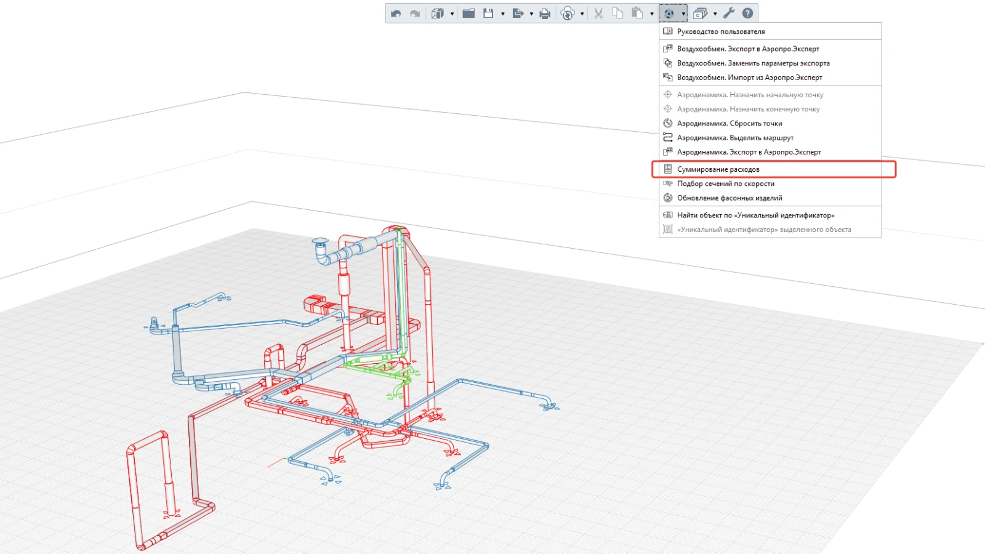Select 'Суммирование расходов' menu item
The width and height of the screenshot is (985, 554).
pos(718,169)
